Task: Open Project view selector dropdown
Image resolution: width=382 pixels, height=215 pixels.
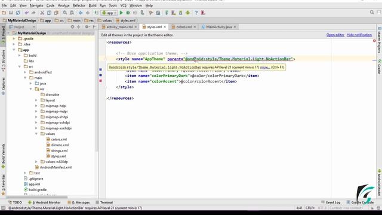Action: point(22,27)
